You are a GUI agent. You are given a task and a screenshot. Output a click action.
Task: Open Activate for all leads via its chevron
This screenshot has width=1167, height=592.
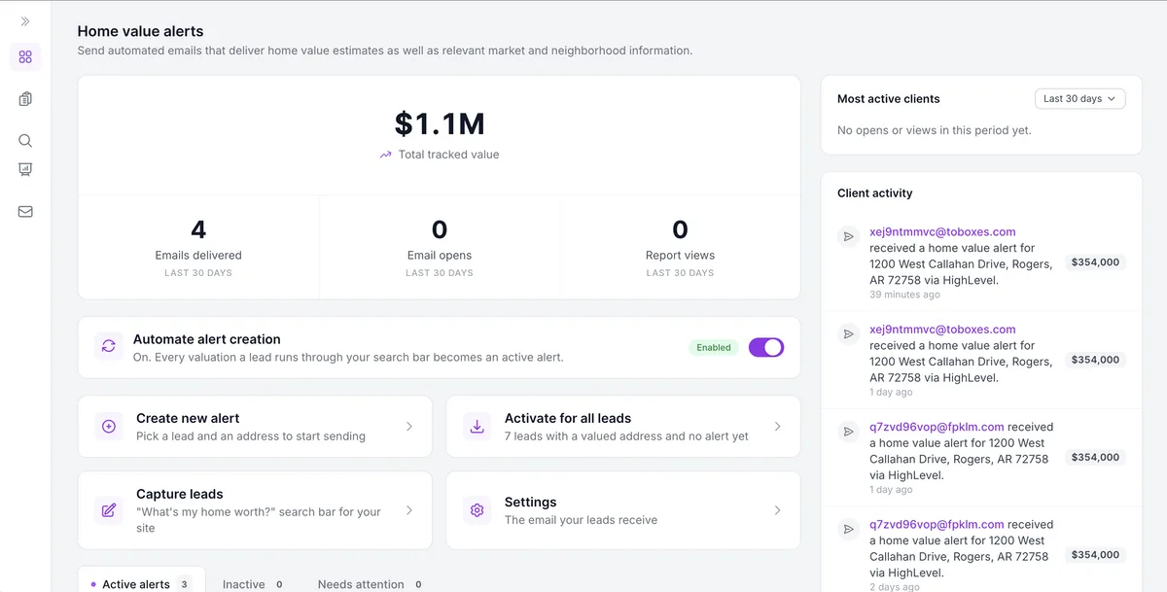coord(778,427)
